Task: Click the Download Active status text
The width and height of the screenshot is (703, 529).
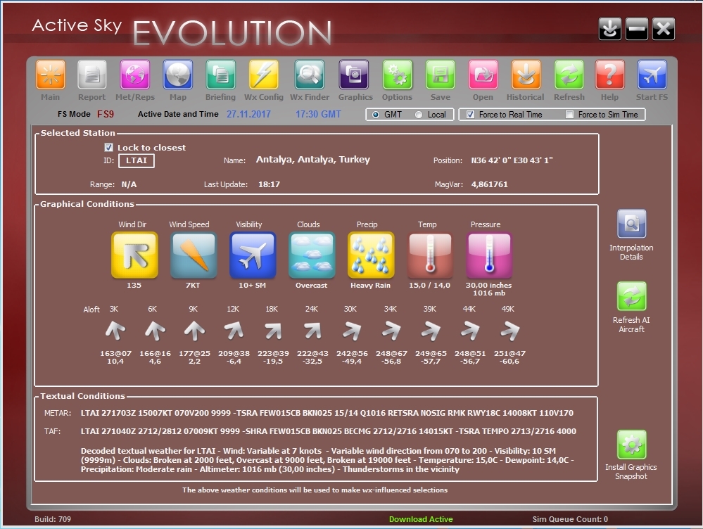Action: pos(421,519)
